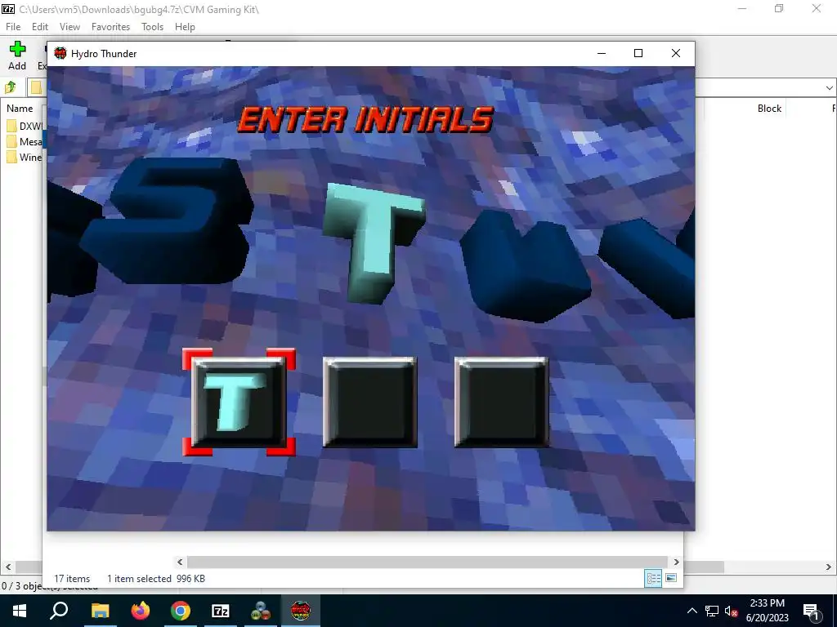Open the View menu
Viewport: 837px width, 627px height.
[x=69, y=27]
